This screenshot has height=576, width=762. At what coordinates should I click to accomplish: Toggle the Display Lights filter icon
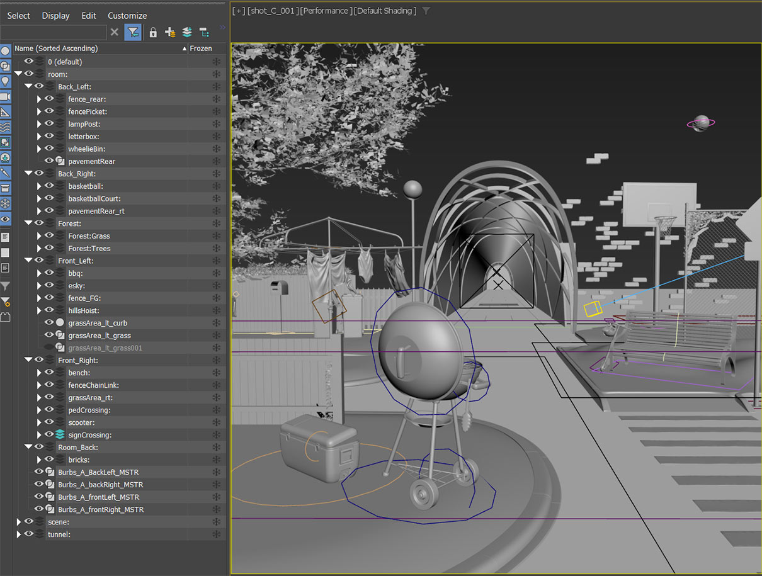[x=5, y=81]
